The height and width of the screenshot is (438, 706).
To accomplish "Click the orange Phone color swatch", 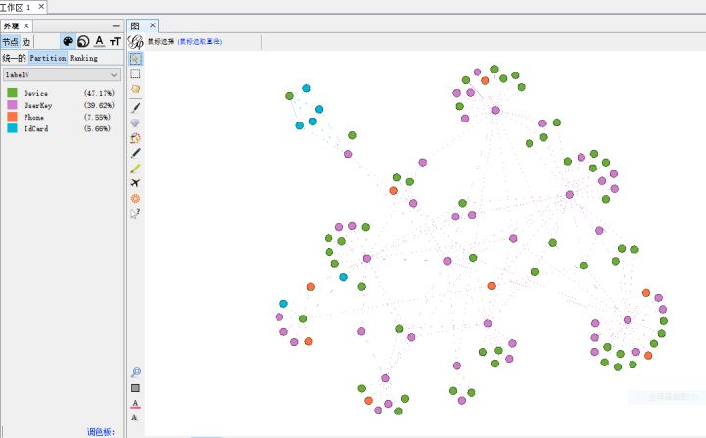I will coord(12,117).
